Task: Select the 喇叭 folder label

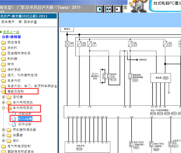Action: (16, 141)
